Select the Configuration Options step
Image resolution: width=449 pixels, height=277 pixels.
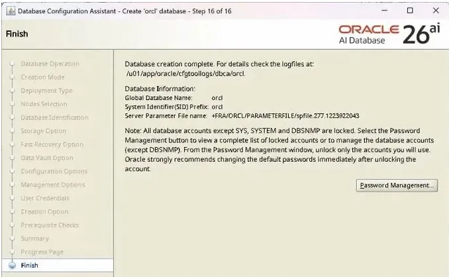click(x=54, y=171)
